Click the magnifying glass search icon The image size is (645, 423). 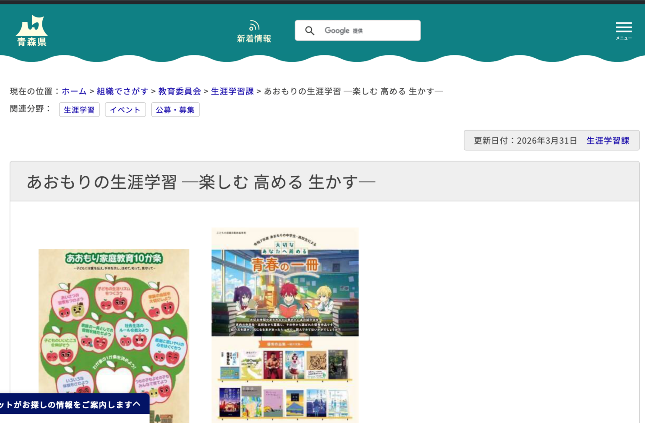tap(310, 30)
